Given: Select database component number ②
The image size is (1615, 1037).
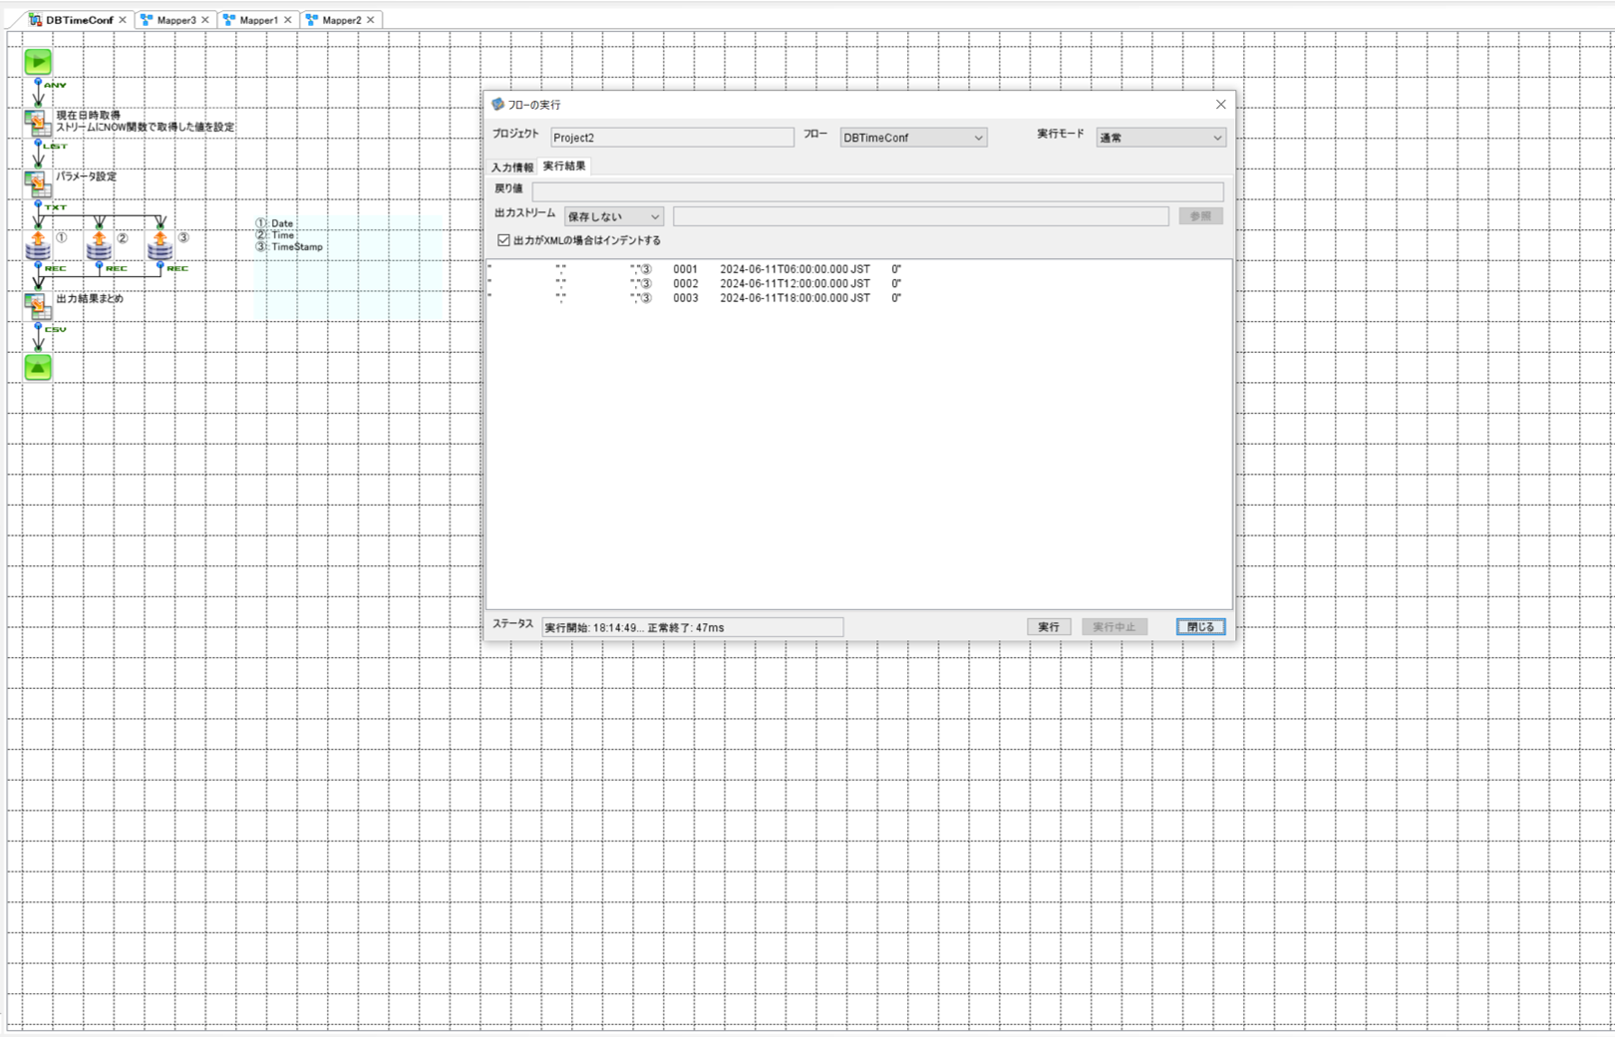Looking at the screenshot, I should point(99,245).
